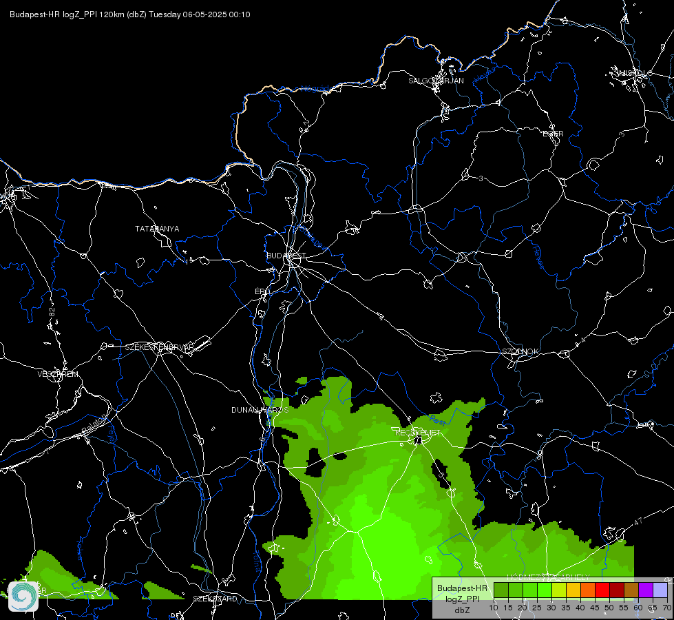The height and width of the screenshot is (620, 674).
Task: Click the legend scale value 10
Action: pos(494,608)
